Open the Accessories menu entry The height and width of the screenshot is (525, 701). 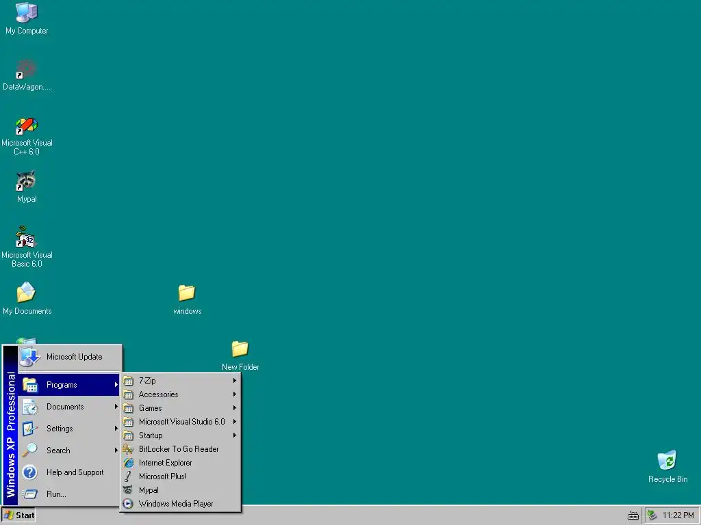point(181,394)
